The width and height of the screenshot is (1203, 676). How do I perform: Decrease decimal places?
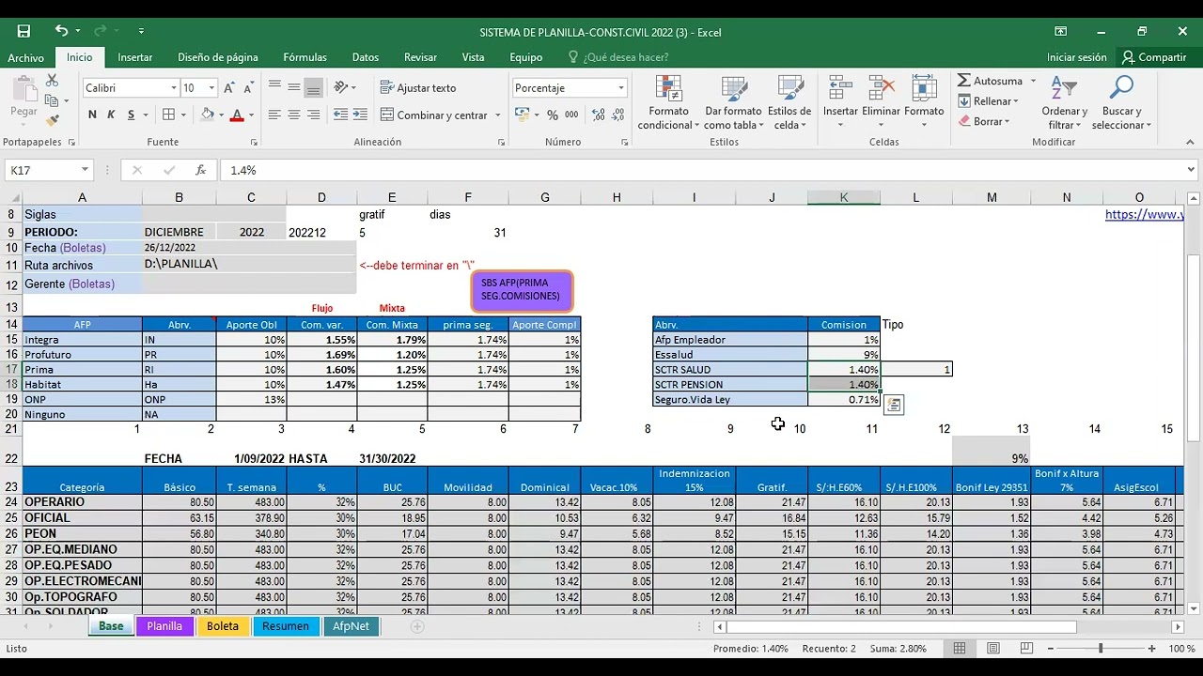[616, 115]
